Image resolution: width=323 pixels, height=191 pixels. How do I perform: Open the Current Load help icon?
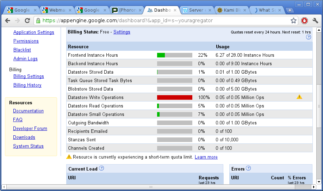101,168
